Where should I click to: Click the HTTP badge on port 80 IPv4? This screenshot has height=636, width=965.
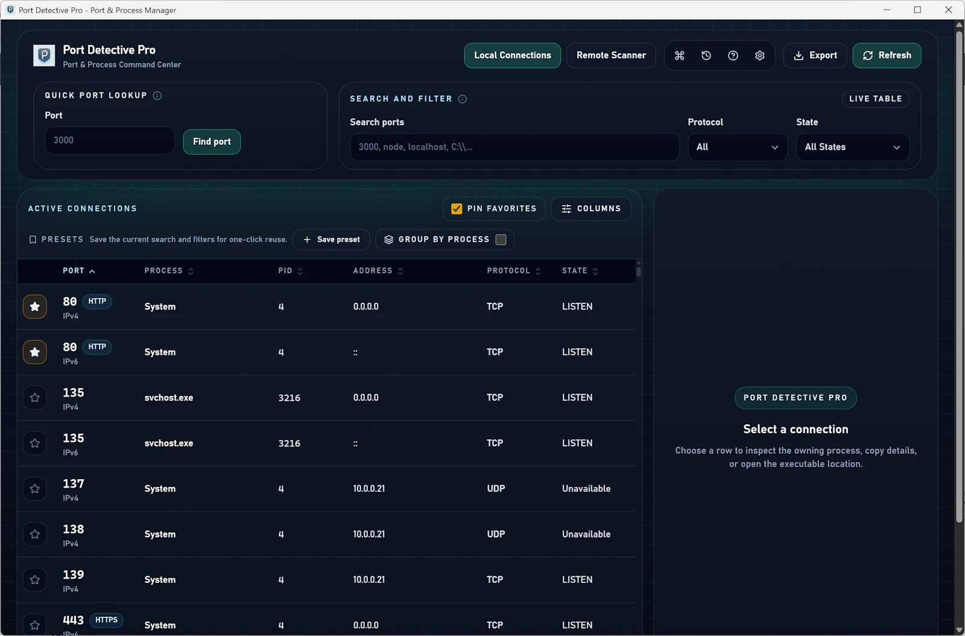click(x=97, y=301)
